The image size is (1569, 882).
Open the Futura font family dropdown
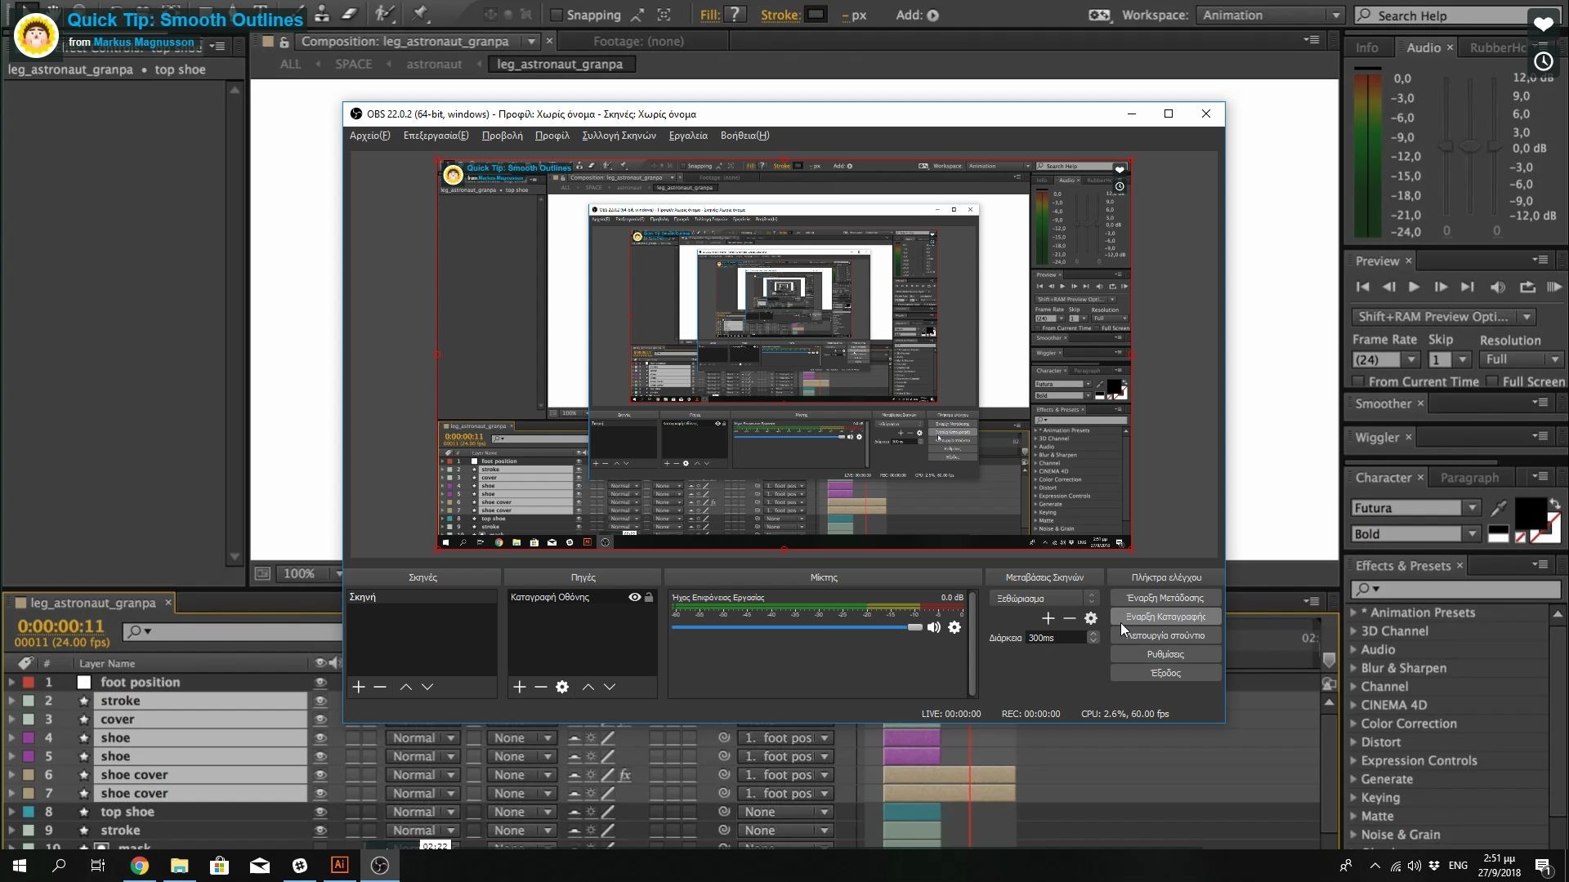[x=1472, y=508]
